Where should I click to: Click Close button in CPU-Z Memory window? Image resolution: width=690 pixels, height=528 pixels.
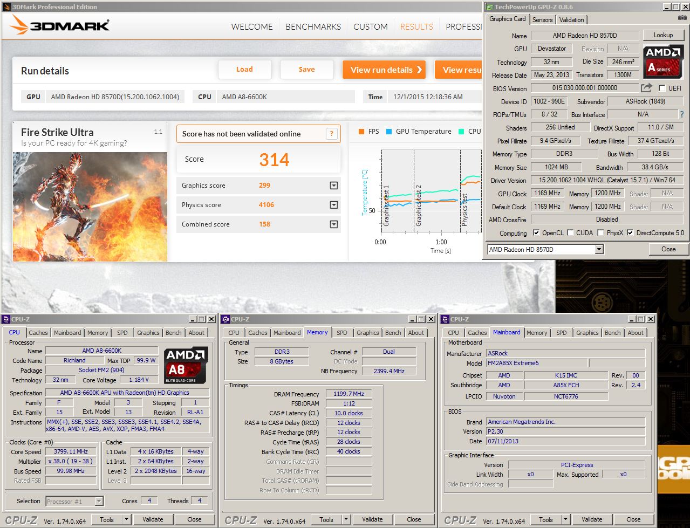tap(414, 519)
